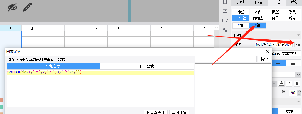Screen dimensions: 302x114
Task: Click the SWITCH formula line in editor
Action: pyautogui.click(x=100, y=72)
